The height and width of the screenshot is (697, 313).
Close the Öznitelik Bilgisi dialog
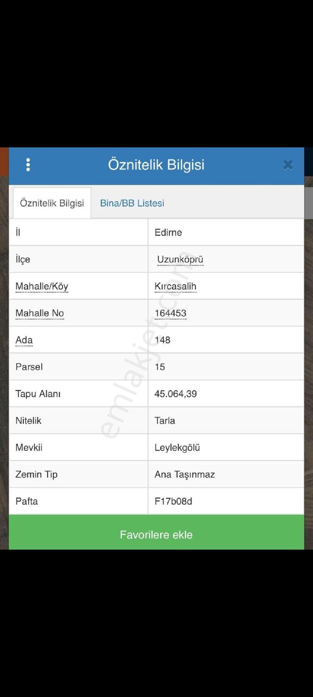[x=288, y=165]
